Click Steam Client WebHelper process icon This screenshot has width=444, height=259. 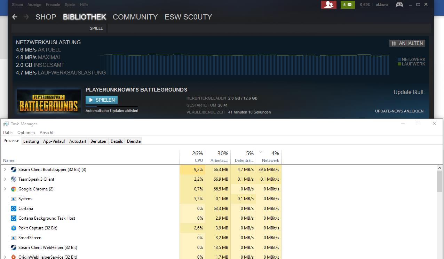click(x=14, y=248)
